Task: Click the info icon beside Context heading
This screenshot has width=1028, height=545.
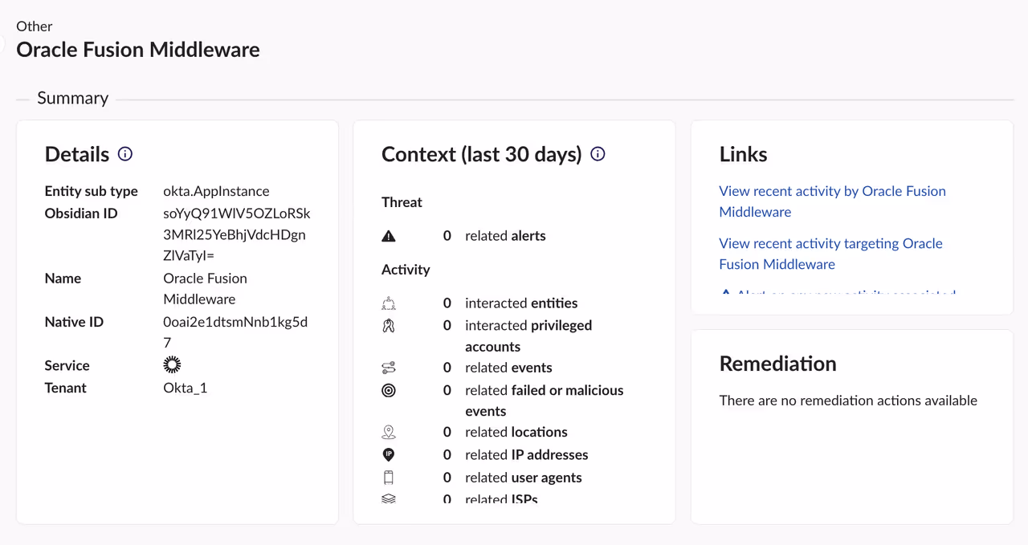Action: click(x=598, y=154)
